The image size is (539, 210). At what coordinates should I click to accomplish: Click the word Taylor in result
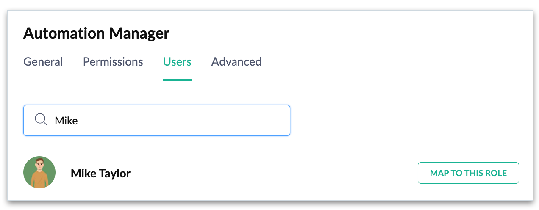[x=115, y=173]
